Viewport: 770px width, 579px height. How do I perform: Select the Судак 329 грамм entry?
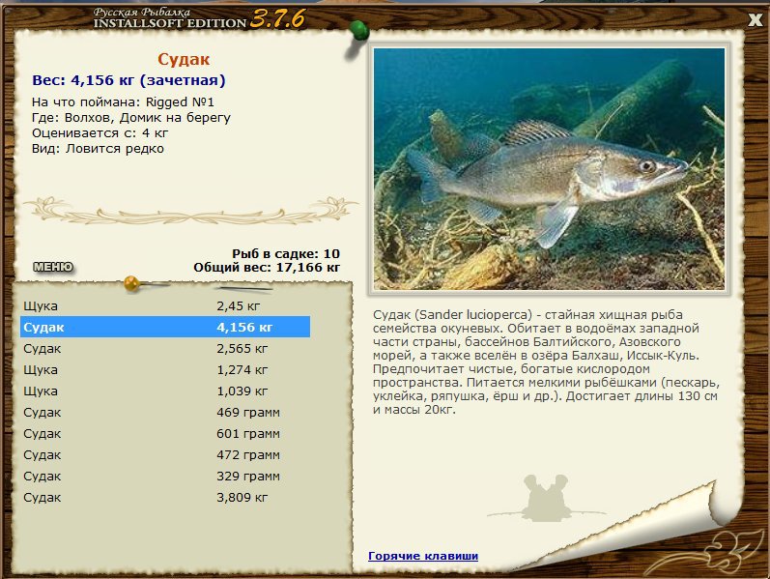165,477
